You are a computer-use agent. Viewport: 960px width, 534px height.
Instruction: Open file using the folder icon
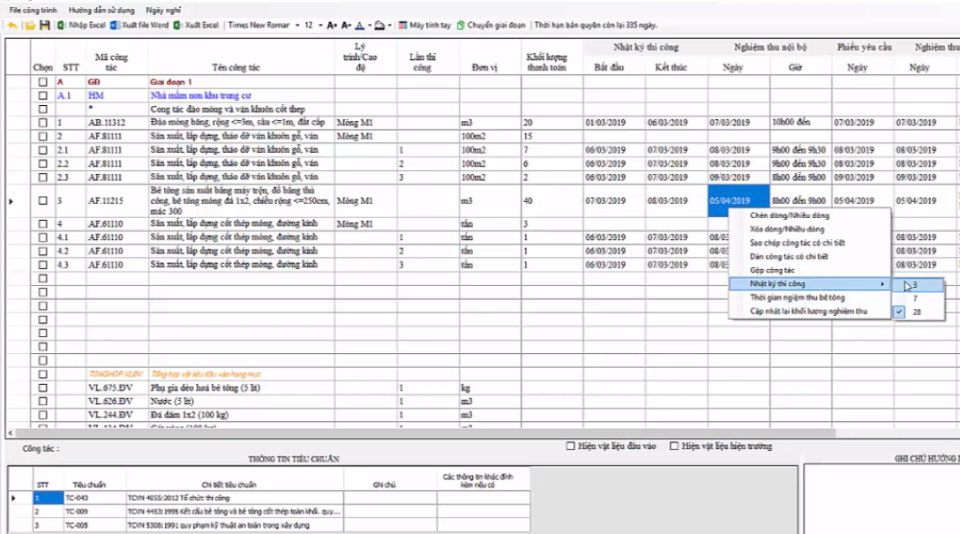(30, 26)
